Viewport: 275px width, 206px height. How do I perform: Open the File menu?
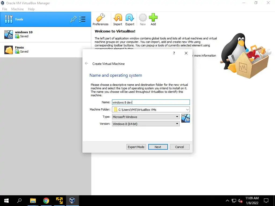pos(5,9)
